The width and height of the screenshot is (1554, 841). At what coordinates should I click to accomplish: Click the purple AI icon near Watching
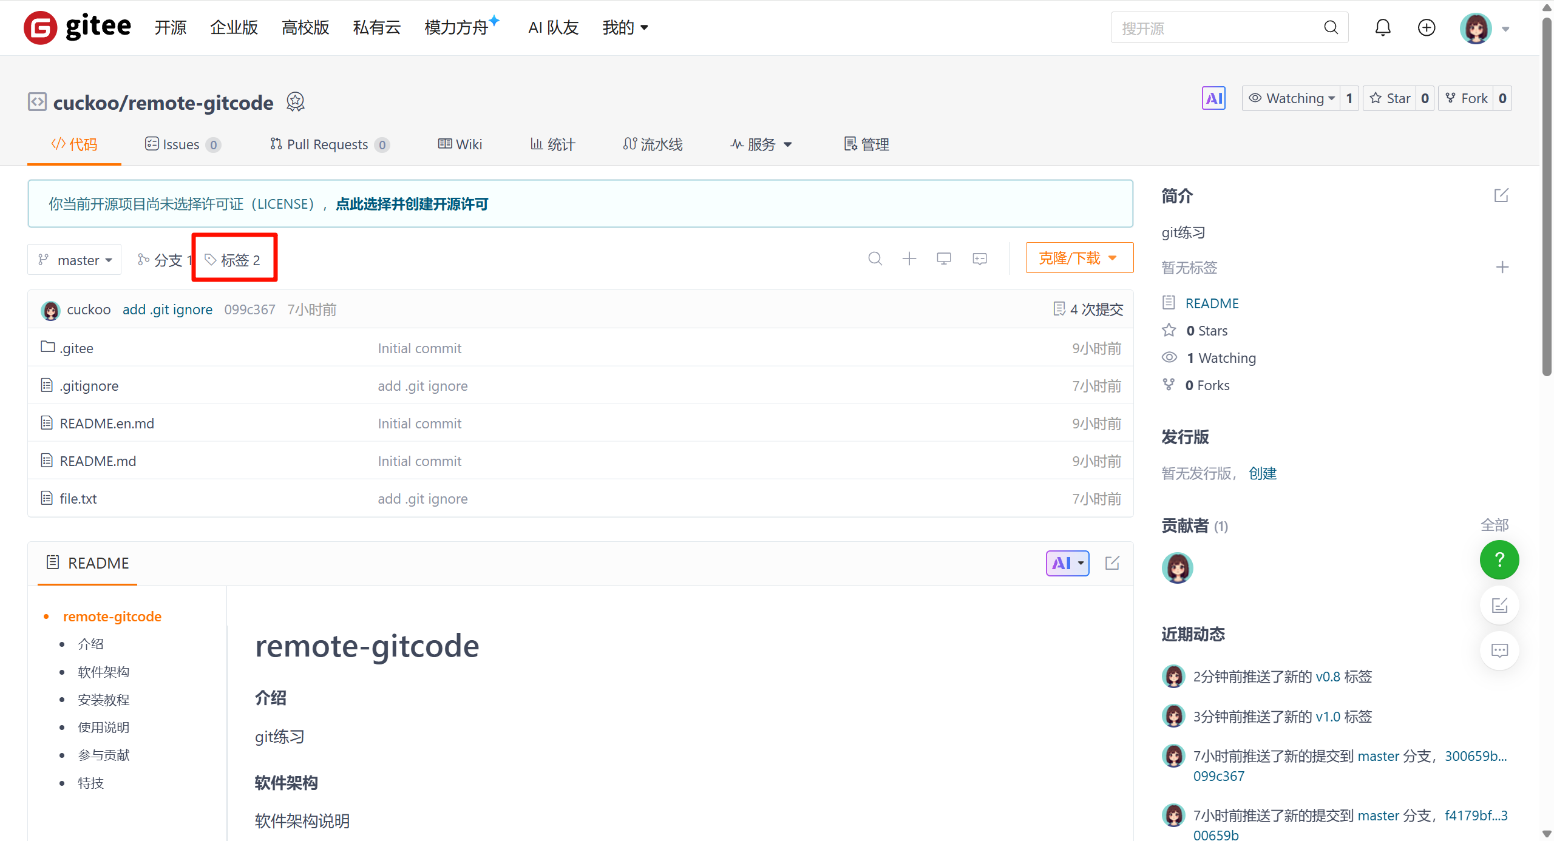[x=1213, y=98]
